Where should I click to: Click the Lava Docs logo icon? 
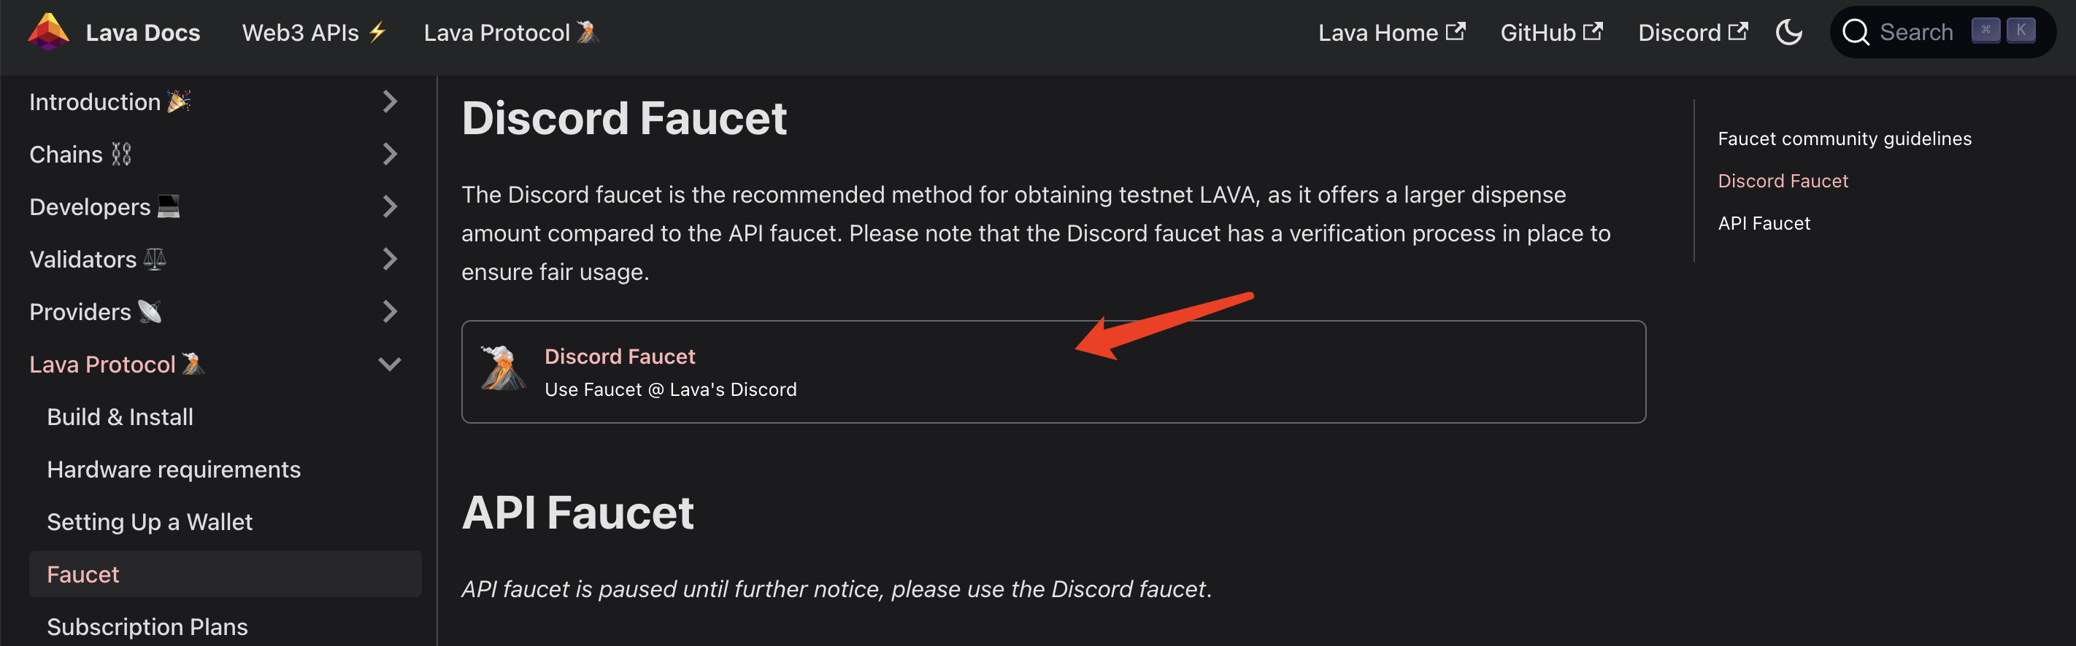click(x=48, y=32)
